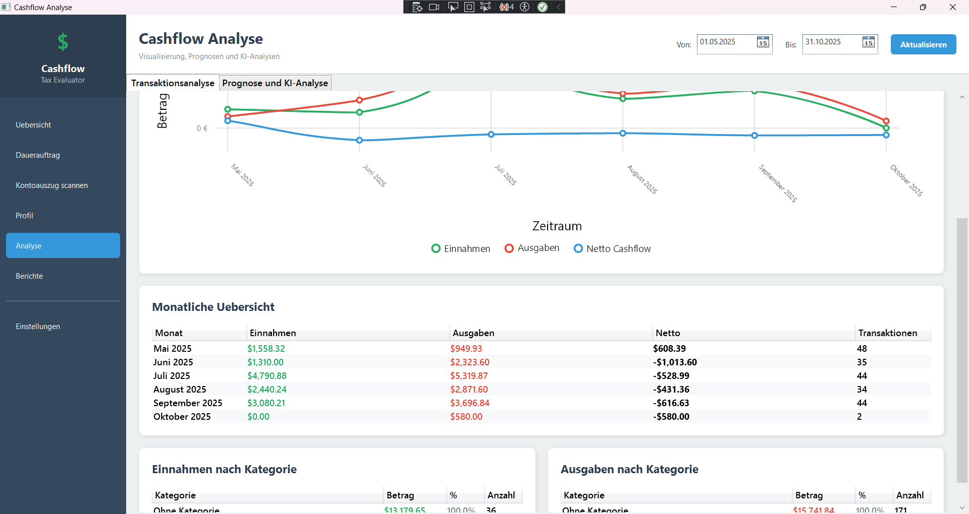Viewport: 969px width, 514px height.
Task: Hide the Netto Cashflow line via its legend marker
Action: coord(578,248)
